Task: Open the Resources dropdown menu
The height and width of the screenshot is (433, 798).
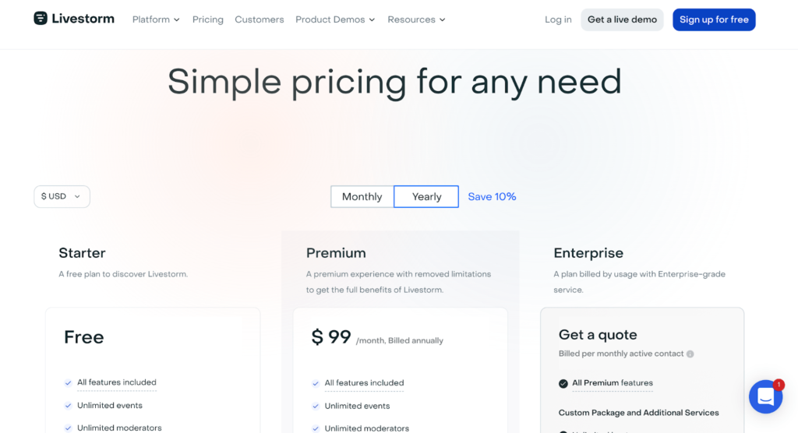Action: point(416,19)
